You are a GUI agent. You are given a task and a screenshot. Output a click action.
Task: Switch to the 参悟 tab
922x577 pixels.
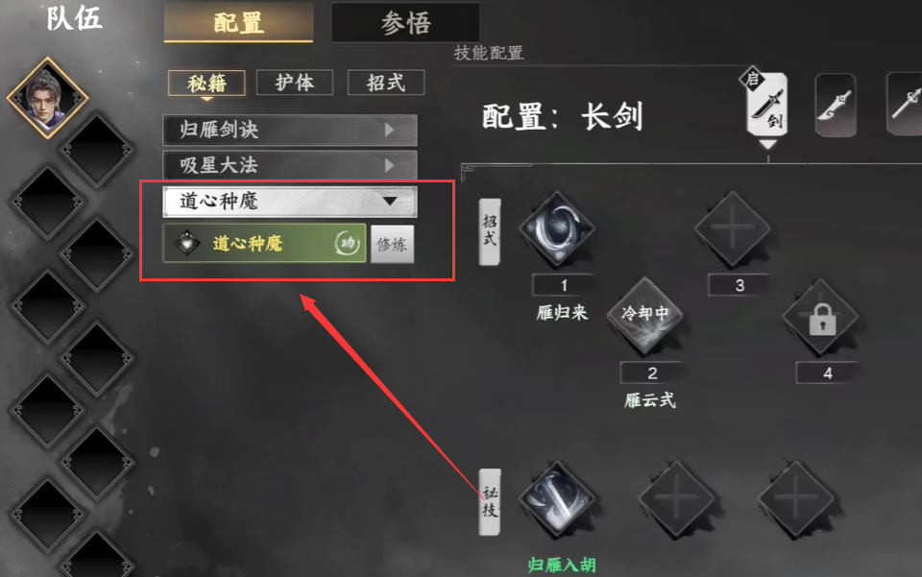[405, 22]
